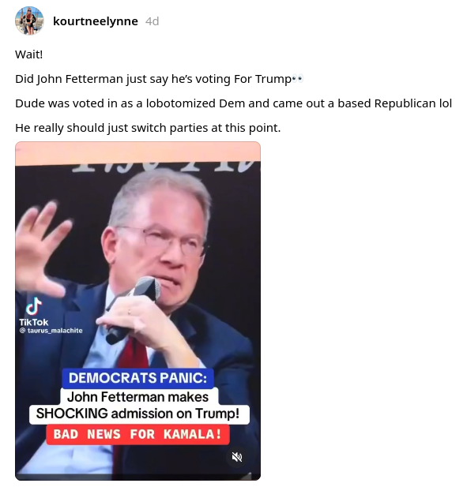Viewport: 467px width, 487px height.
Task: Click the speaker's red tie
Action: (133, 354)
